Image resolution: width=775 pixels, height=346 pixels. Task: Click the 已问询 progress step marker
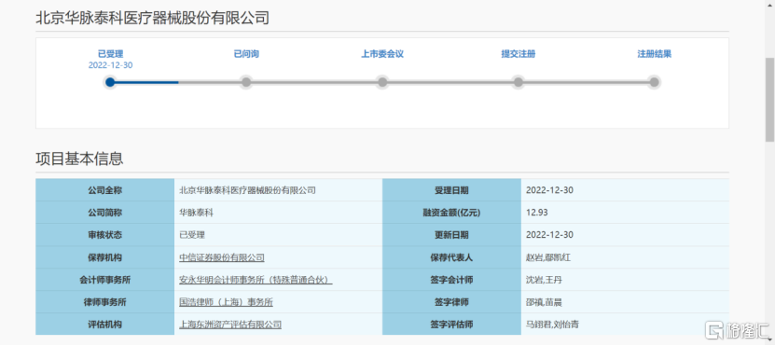click(246, 82)
